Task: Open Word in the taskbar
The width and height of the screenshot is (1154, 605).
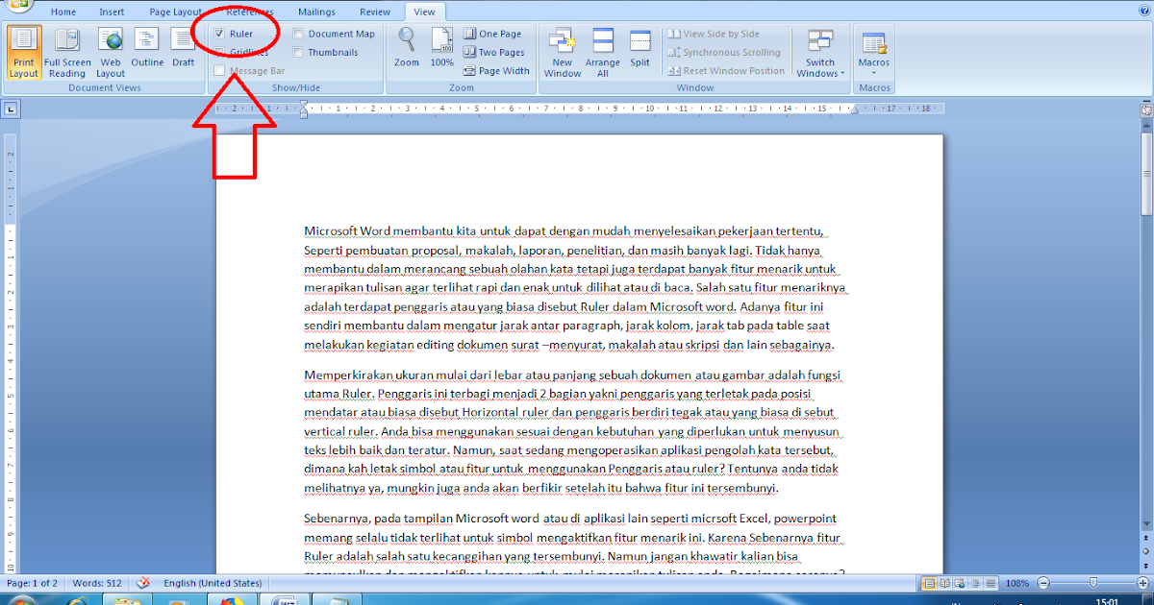Action: (x=284, y=601)
